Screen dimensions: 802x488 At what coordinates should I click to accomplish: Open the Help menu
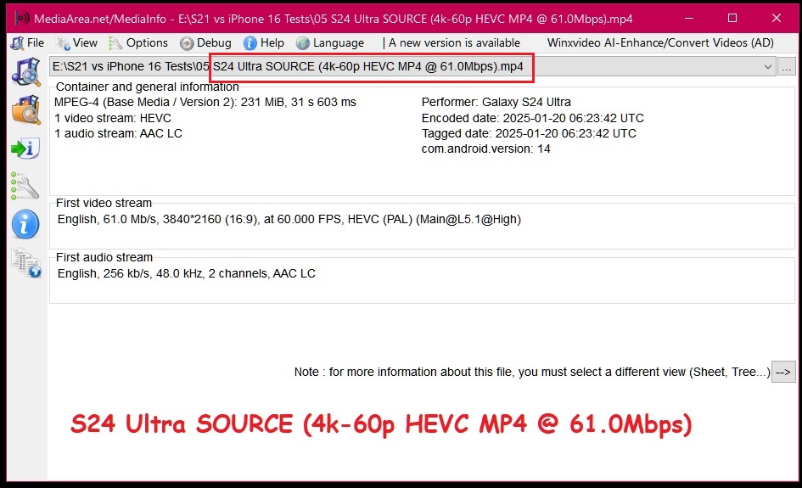pyautogui.click(x=264, y=43)
